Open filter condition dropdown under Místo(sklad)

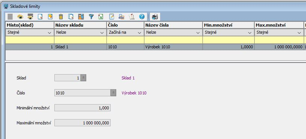tap(49, 33)
